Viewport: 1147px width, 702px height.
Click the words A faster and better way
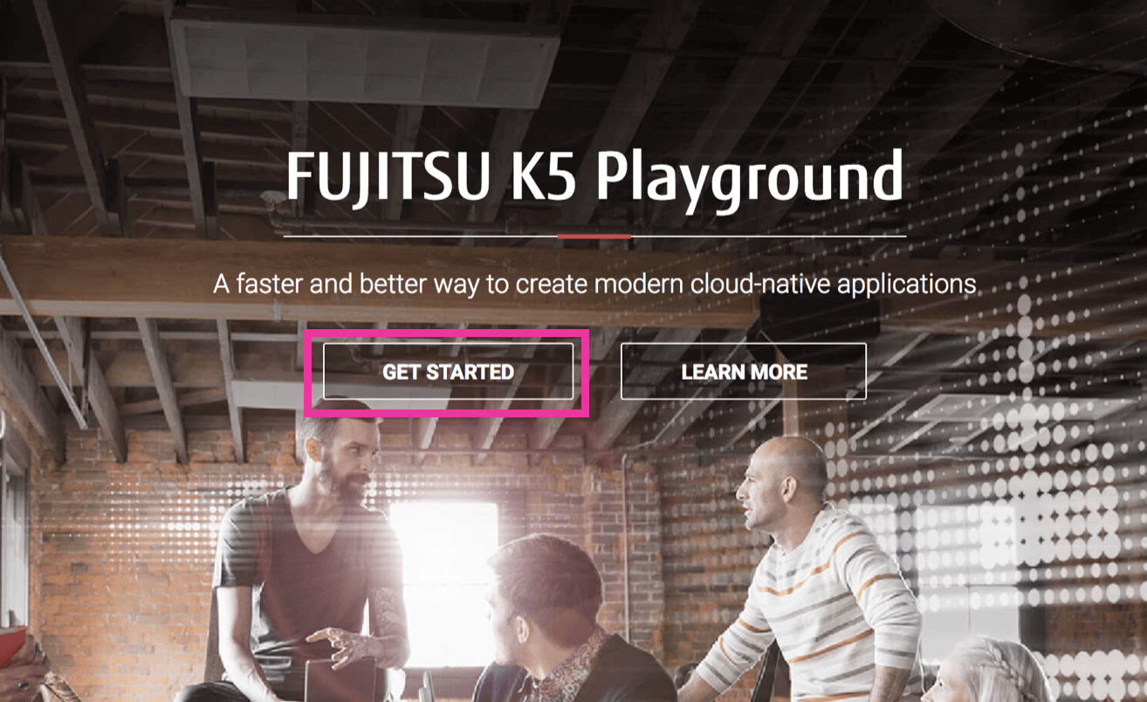click(x=359, y=285)
